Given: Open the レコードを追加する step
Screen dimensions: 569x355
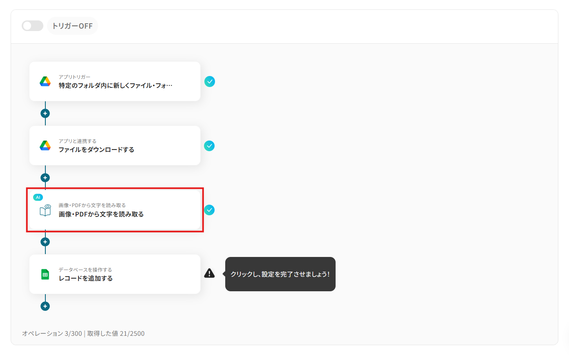Looking at the screenshot, I should tap(115, 274).
